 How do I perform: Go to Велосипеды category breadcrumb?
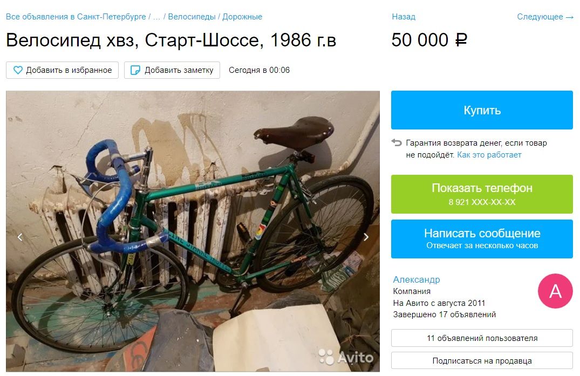tap(192, 17)
